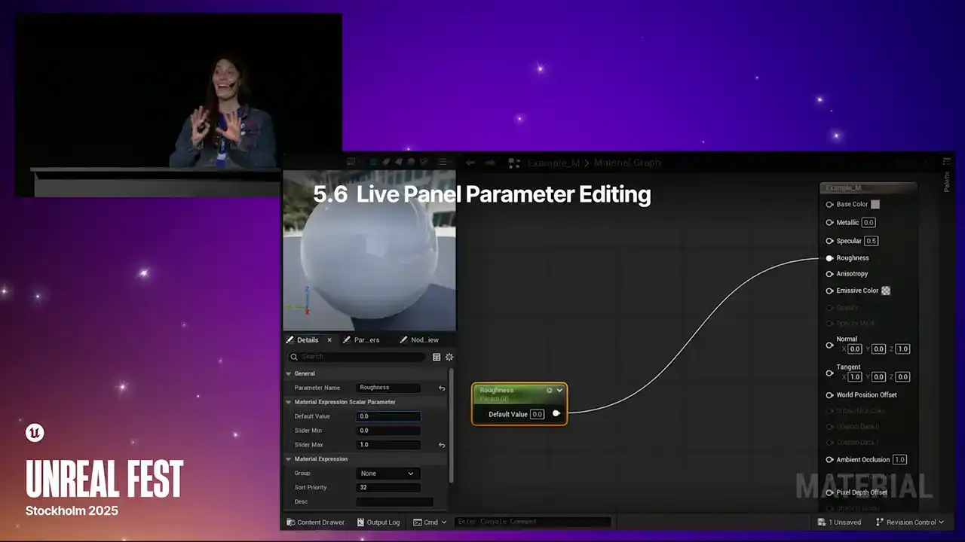
Task: Click the Base Color gray swatch
Action: 875,204
